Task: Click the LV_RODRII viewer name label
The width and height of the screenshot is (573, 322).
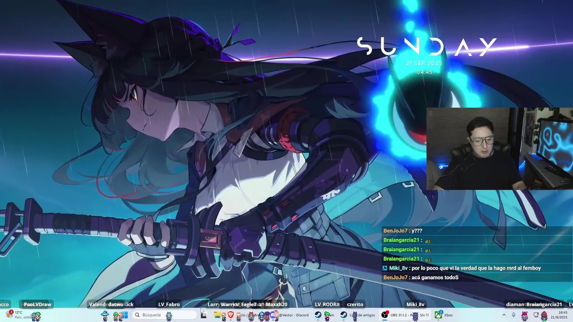Action: click(x=327, y=305)
